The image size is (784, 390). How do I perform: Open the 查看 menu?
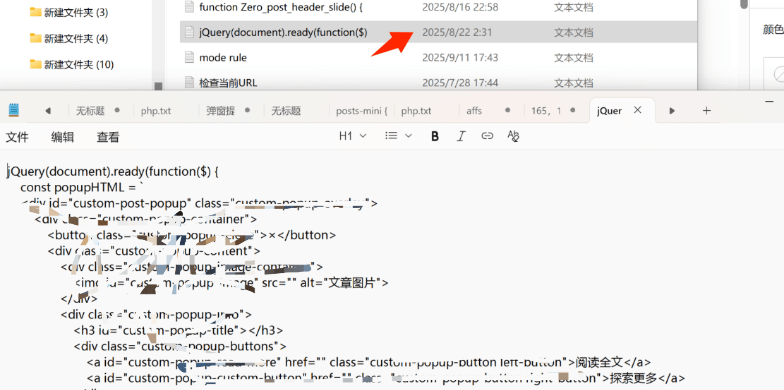coord(108,137)
